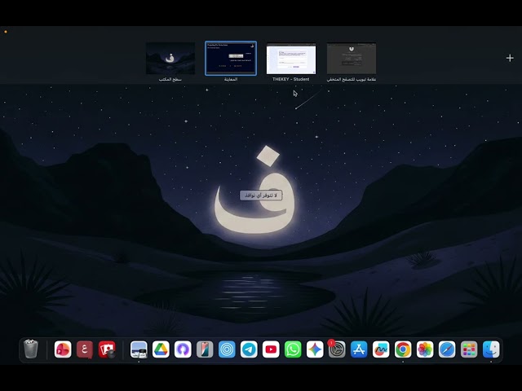This screenshot has height=391, width=522.
Task: Open Google Chrome from the Dock
Action: pyautogui.click(x=403, y=349)
